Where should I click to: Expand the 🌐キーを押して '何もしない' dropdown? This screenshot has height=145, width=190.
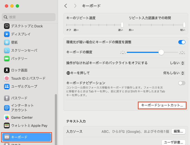174,73
